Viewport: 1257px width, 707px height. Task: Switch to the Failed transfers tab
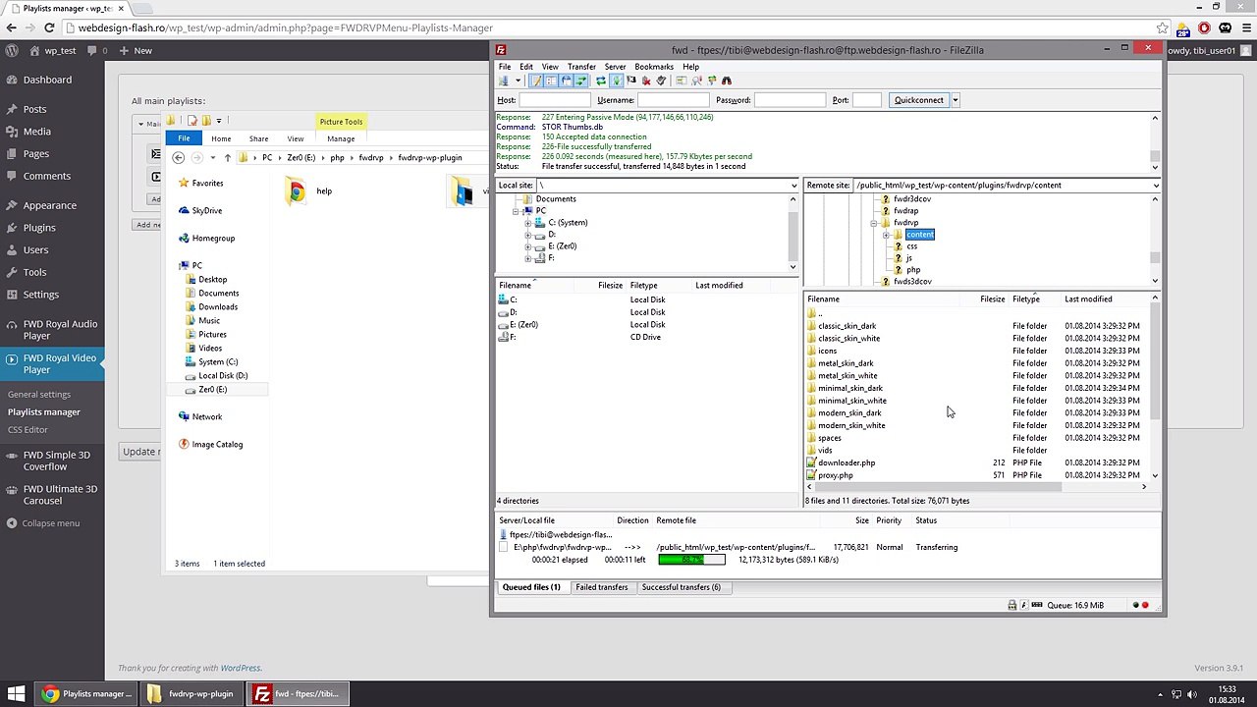coord(602,587)
